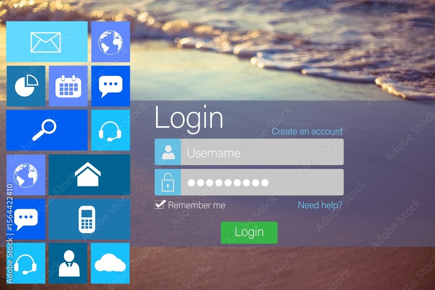Open the globe tile beside the home tile
Image resolution: width=435 pixels, height=290 pixels.
click(26, 175)
